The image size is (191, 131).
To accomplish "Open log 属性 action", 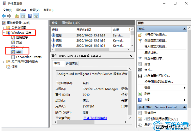I will click(x=147, y=64).
